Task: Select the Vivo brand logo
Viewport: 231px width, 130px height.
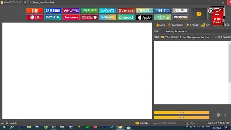Action: pos(108,10)
